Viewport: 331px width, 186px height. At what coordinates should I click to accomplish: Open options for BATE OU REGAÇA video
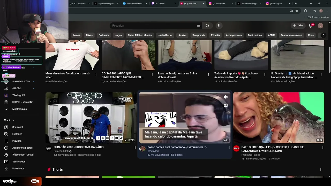(x=323, y=147)
